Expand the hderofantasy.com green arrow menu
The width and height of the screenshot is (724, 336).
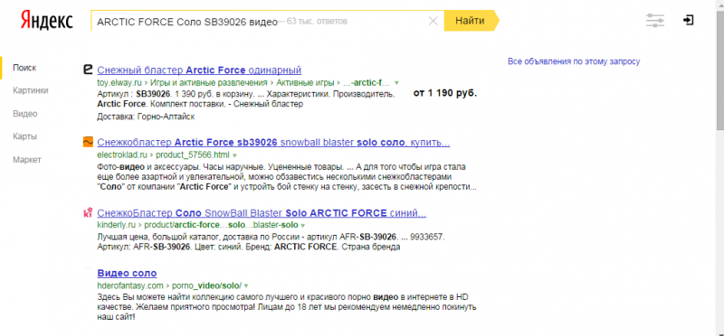click(246, 285)
